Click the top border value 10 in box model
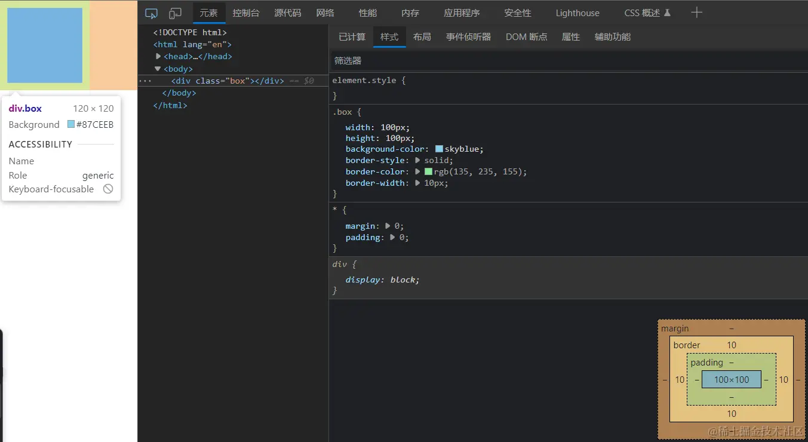Screen dimensions: 808x442 point(732,345)
